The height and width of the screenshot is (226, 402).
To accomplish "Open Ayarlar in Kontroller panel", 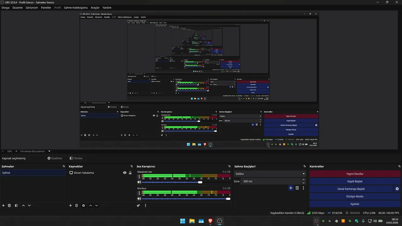I will [x=355, y=204].
